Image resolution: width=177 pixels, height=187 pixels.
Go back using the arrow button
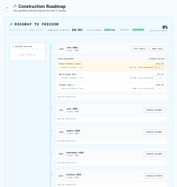point(8,8)
